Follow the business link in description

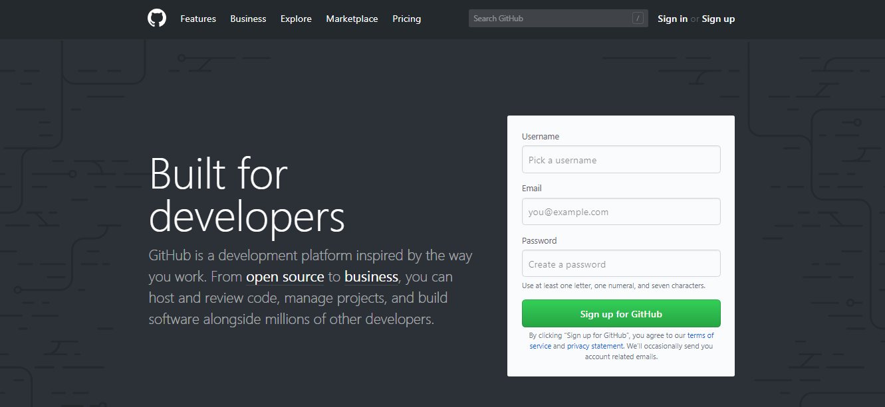[371, 277]
